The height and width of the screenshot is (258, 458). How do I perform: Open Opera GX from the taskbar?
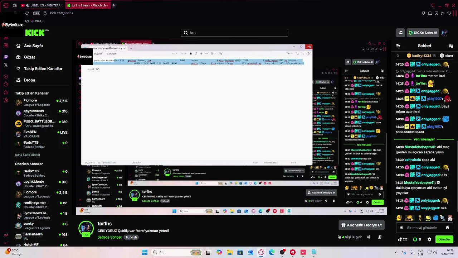261,252
